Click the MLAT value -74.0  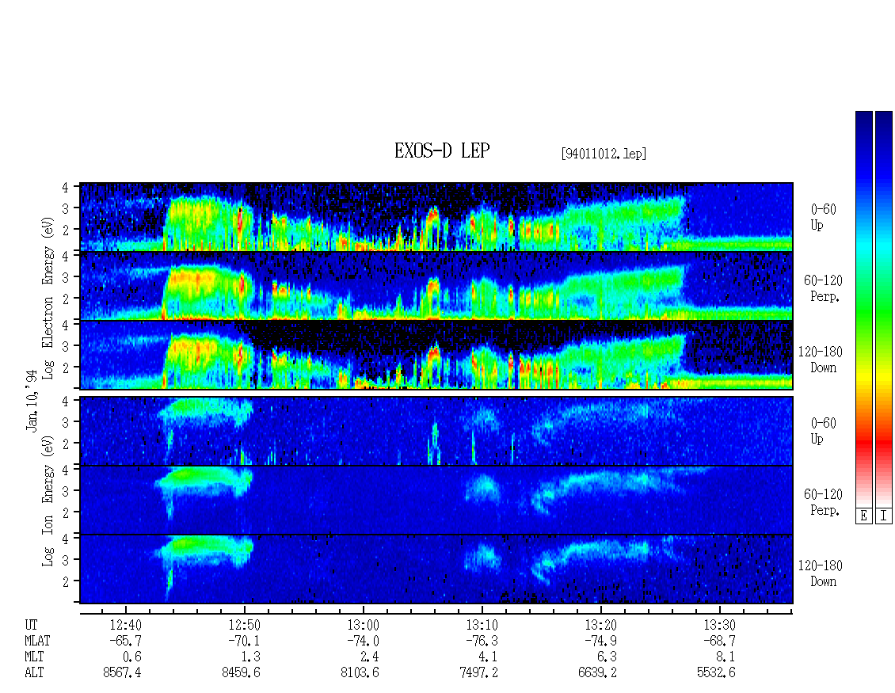point(363,641)
